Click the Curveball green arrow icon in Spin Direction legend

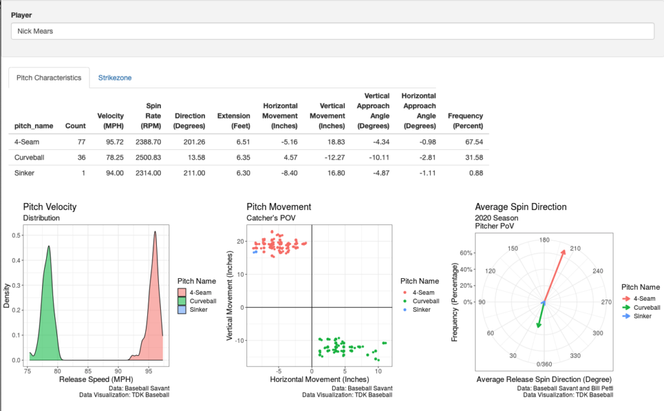pos(626,307)
